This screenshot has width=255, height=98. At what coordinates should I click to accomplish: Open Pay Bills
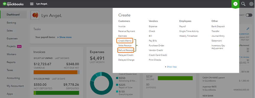pyautogui.click(x=153, y=41)
